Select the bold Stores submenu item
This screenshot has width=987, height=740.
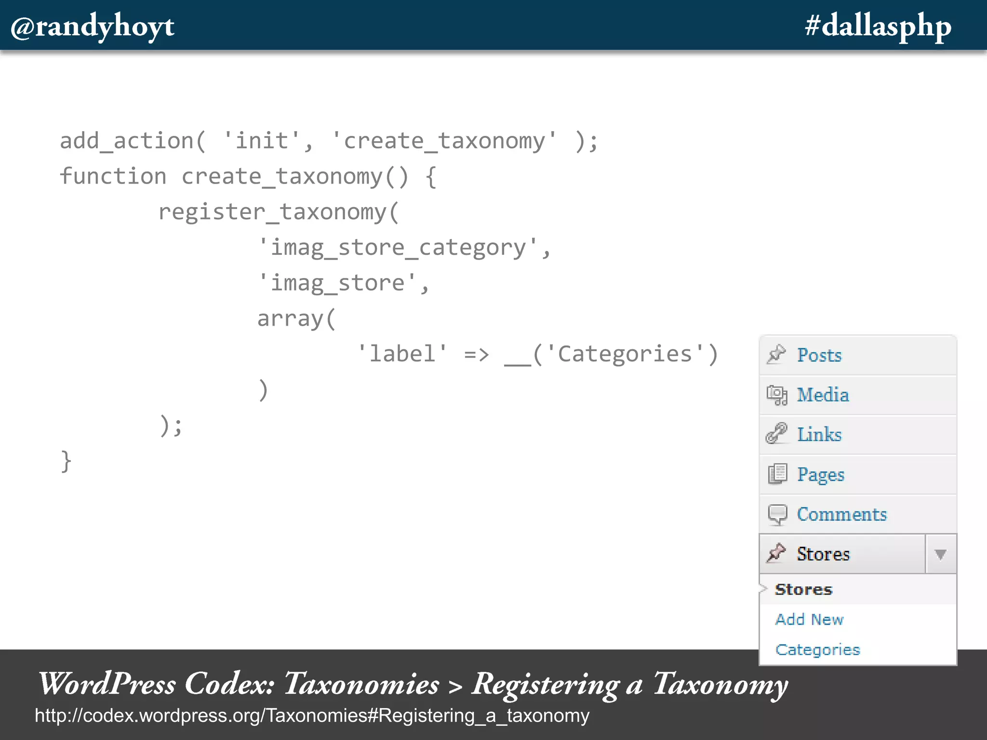[803, 590]
